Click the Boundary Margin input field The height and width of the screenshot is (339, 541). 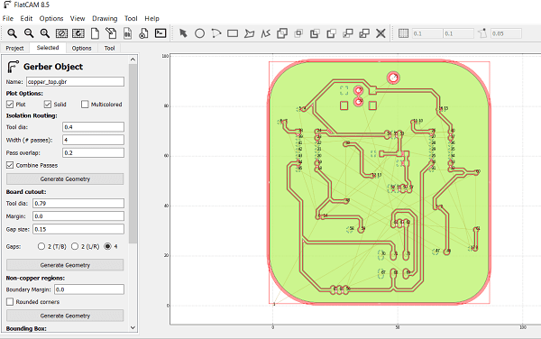click(89, 289)
